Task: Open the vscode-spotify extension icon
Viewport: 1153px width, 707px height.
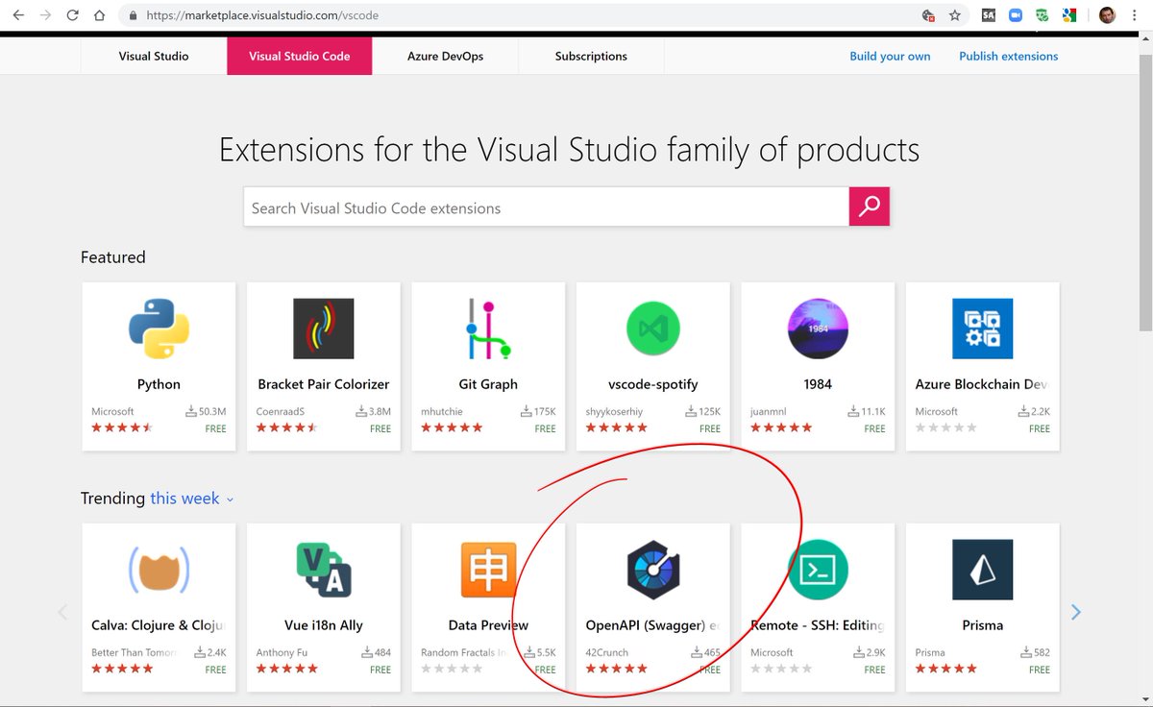Action: [x=653, y=329]
